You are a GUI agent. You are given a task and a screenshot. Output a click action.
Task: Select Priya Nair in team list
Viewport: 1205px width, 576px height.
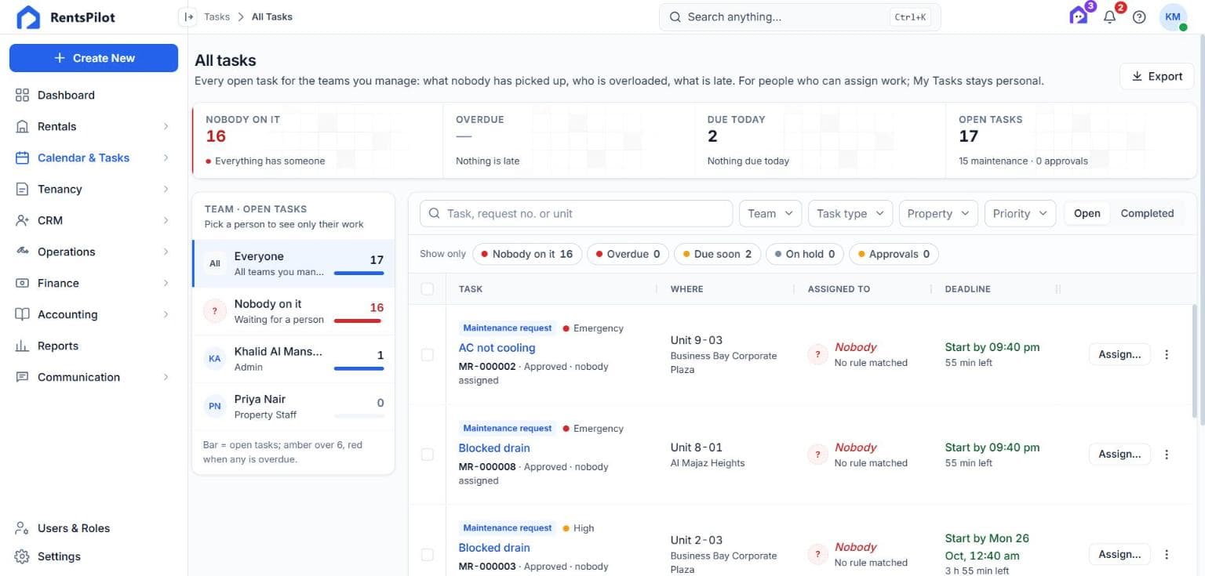[293, 406]
